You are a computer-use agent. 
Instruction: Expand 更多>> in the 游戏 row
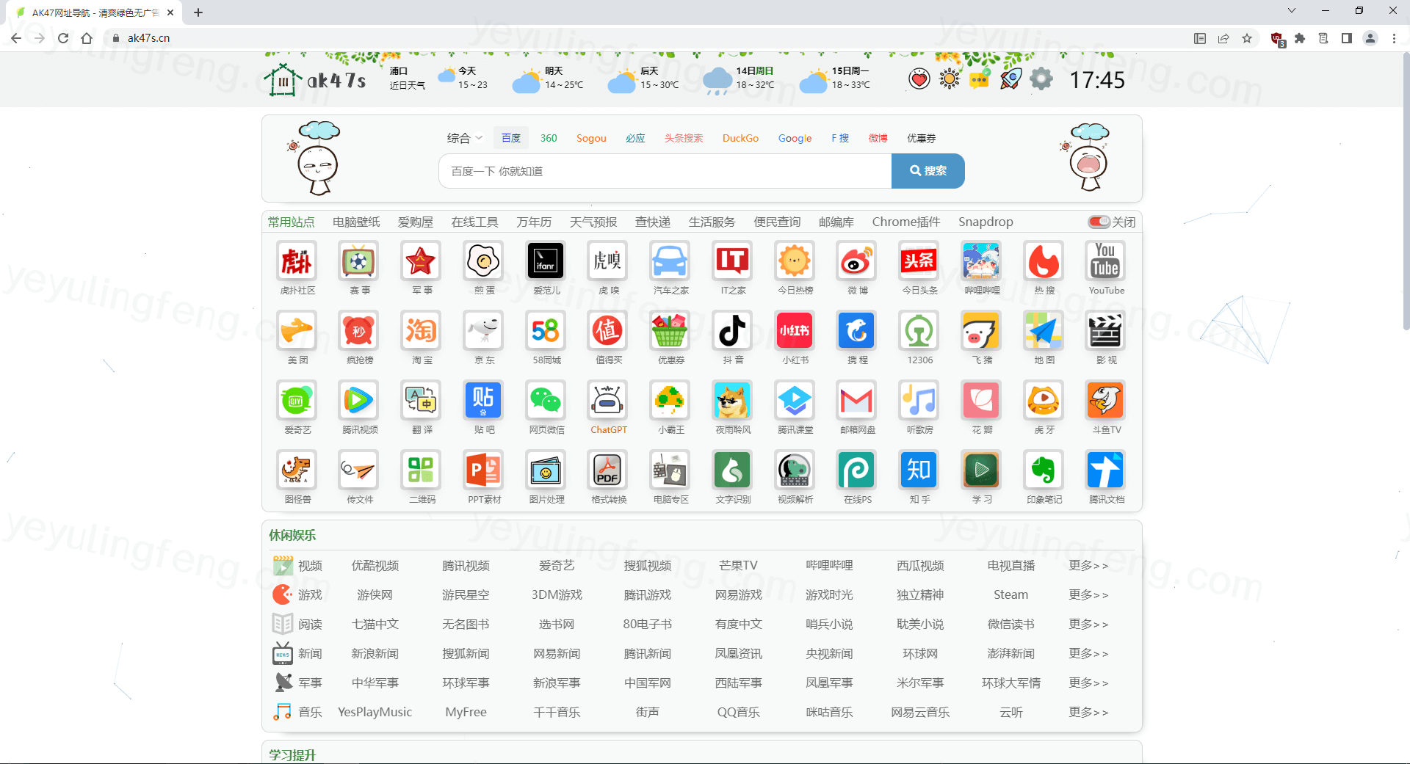[1088, 594]
